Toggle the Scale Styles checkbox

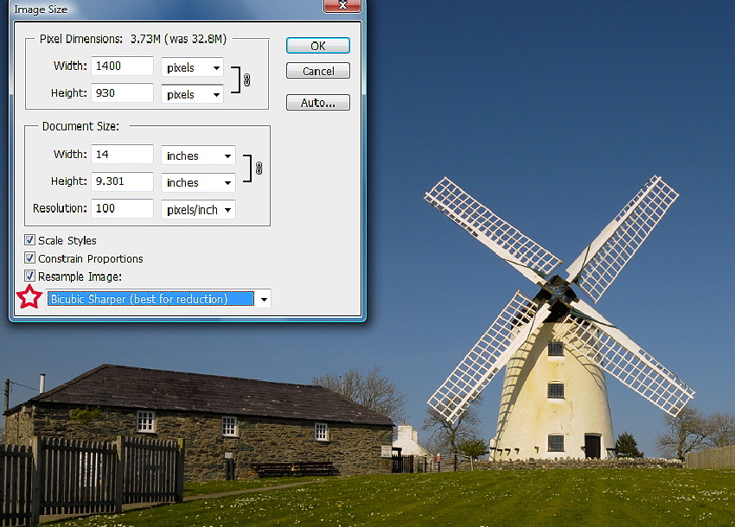pos(30,240)
